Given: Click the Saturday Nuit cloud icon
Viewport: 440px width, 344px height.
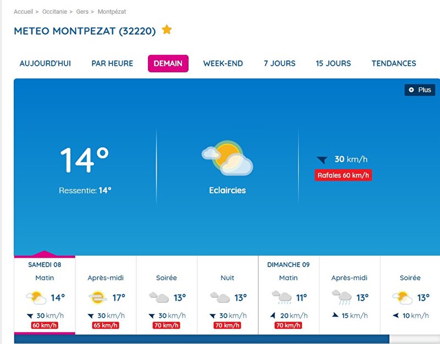Looking at the screenshot, I should [x=219, y=297].
